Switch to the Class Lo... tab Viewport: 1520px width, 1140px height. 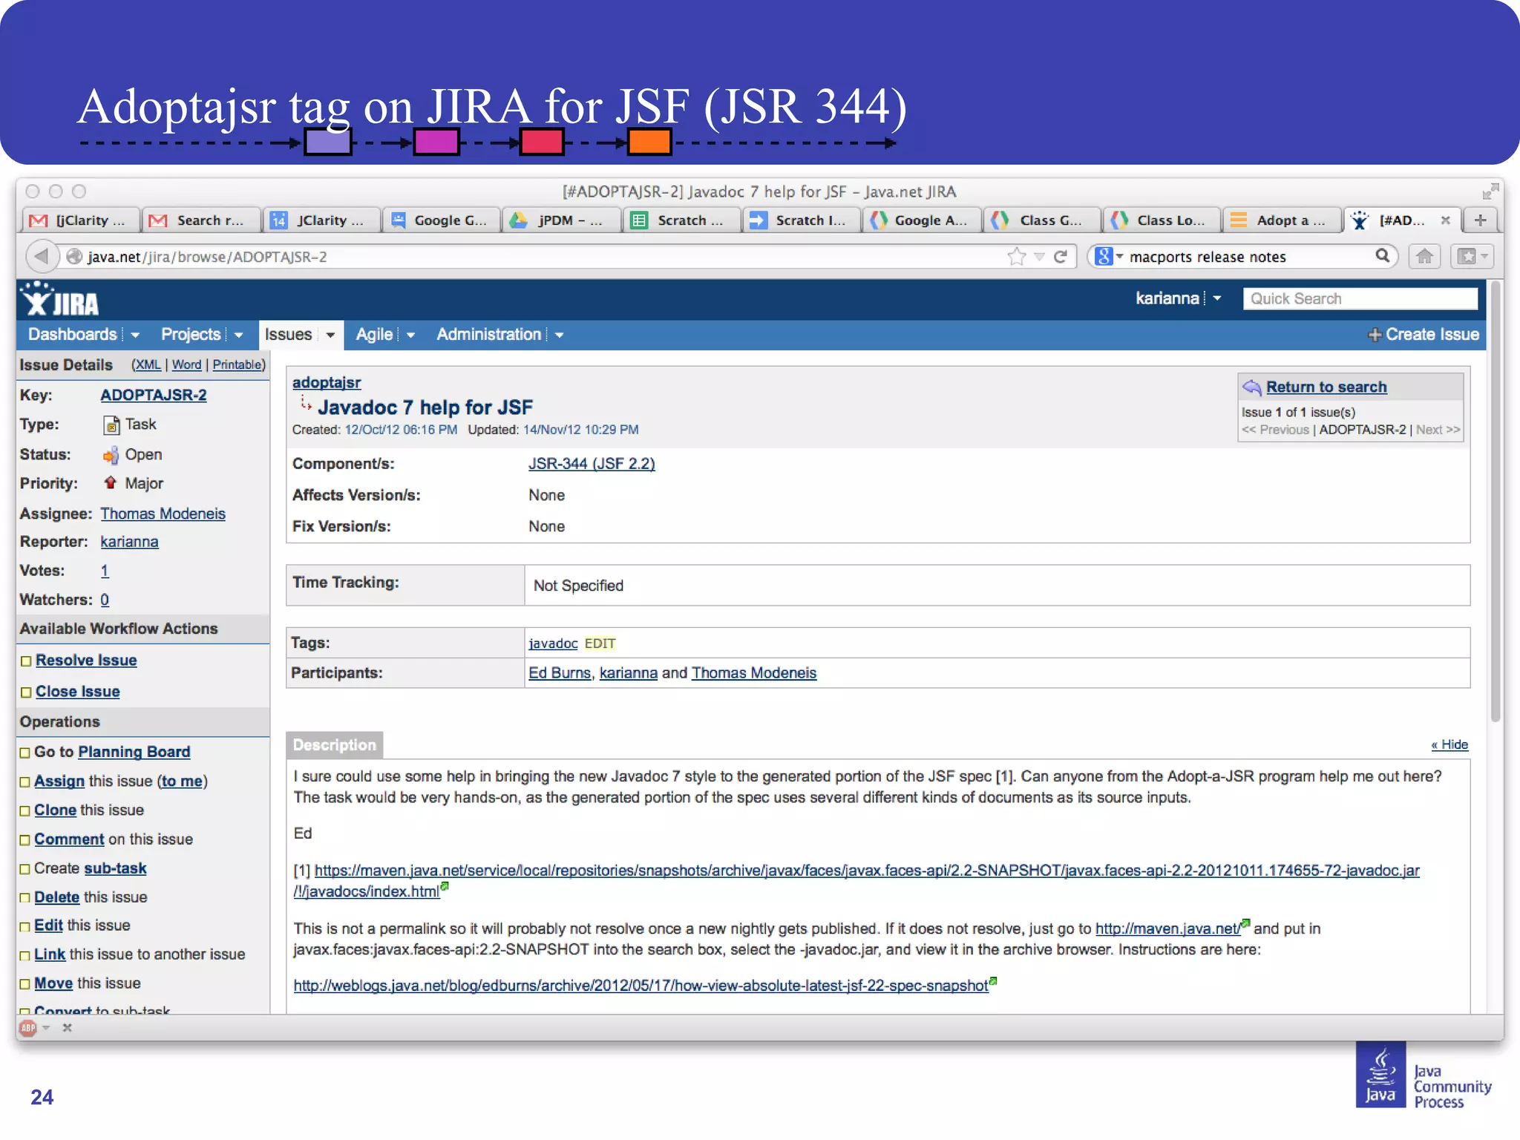point(1162,220)
